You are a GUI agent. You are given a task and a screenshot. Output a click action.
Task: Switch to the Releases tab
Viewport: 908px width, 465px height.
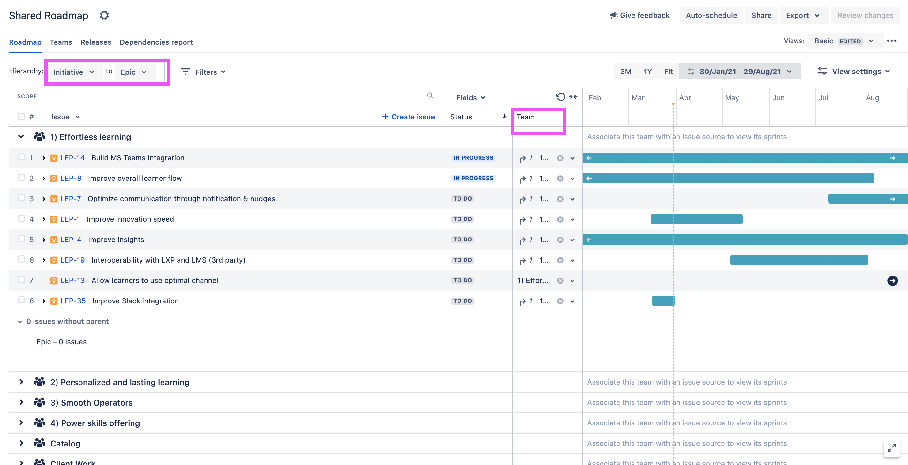(x=95, y=42)
